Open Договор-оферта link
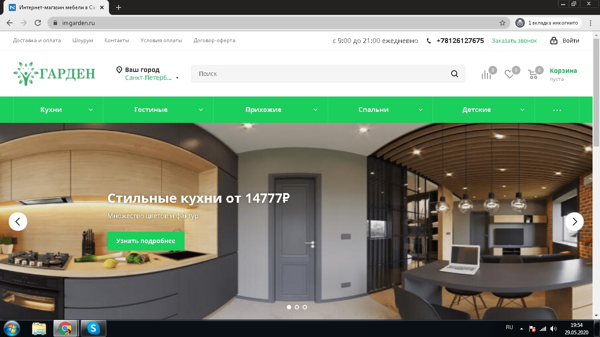 tap(214, 40)
